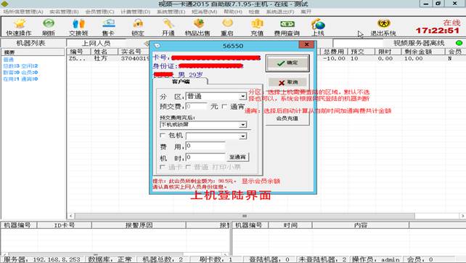Click the 刷新 refresh icon
The image size is (466, 263).
click(49, 28)
